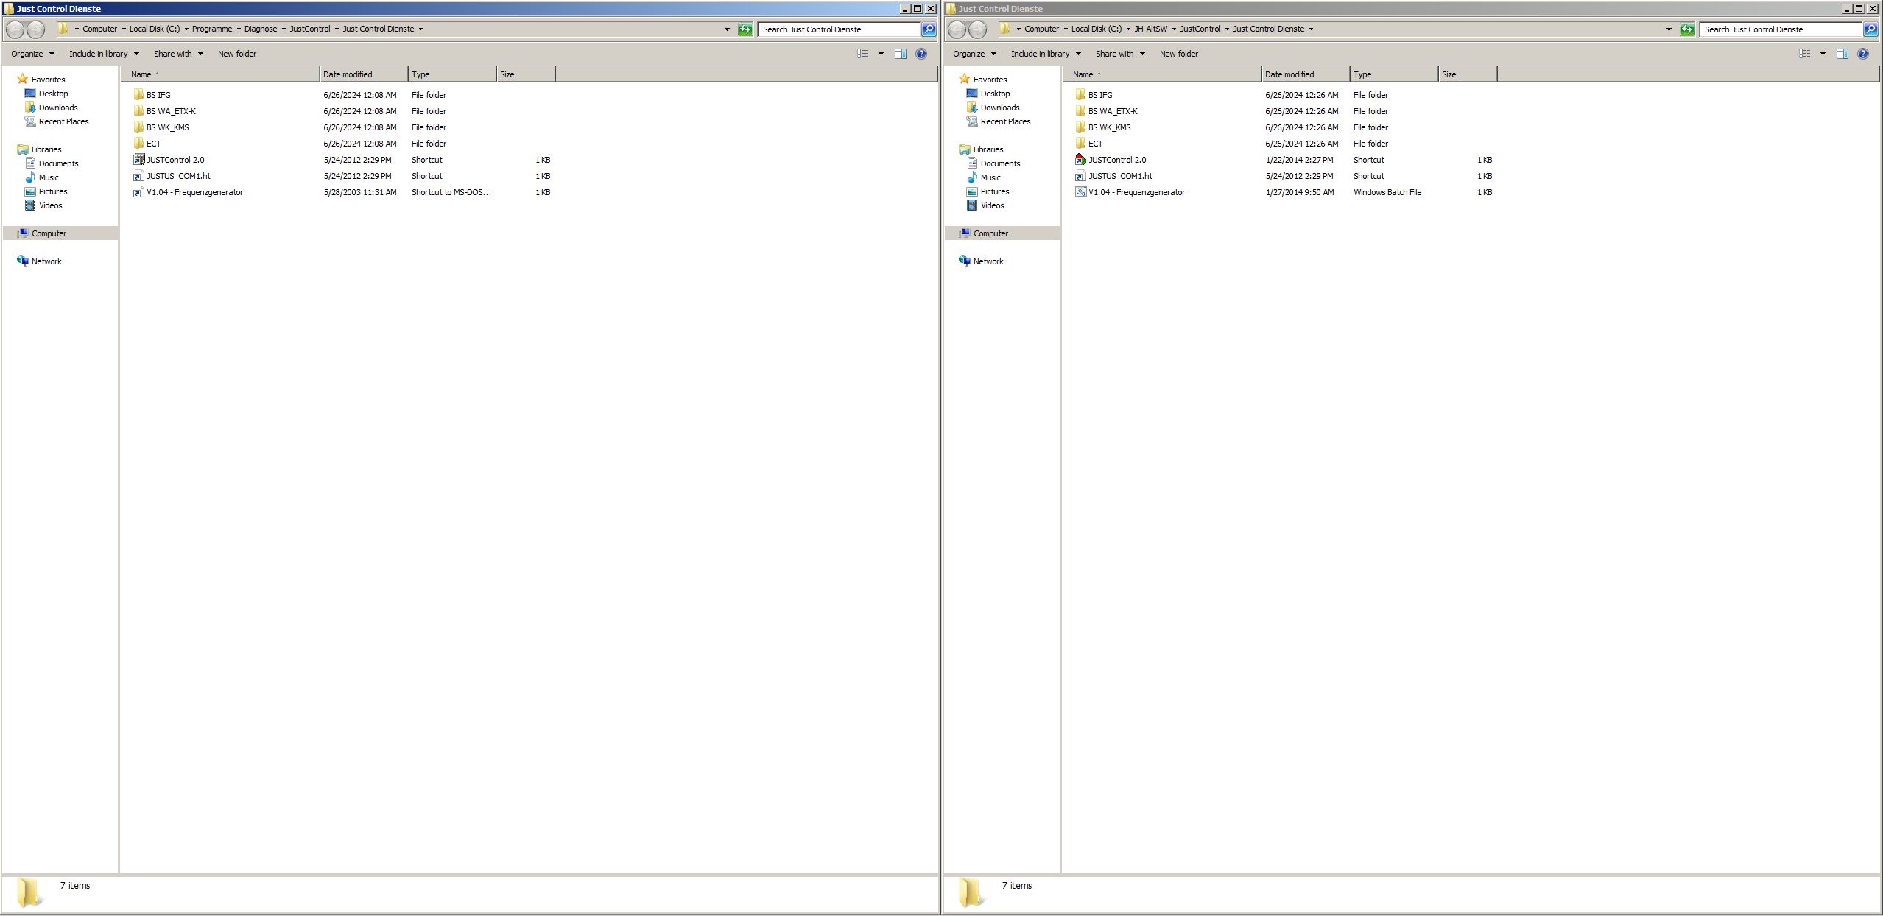
Task: Open Help via the question mark icon
Action: pyautogui.click(x=920, y=53)
